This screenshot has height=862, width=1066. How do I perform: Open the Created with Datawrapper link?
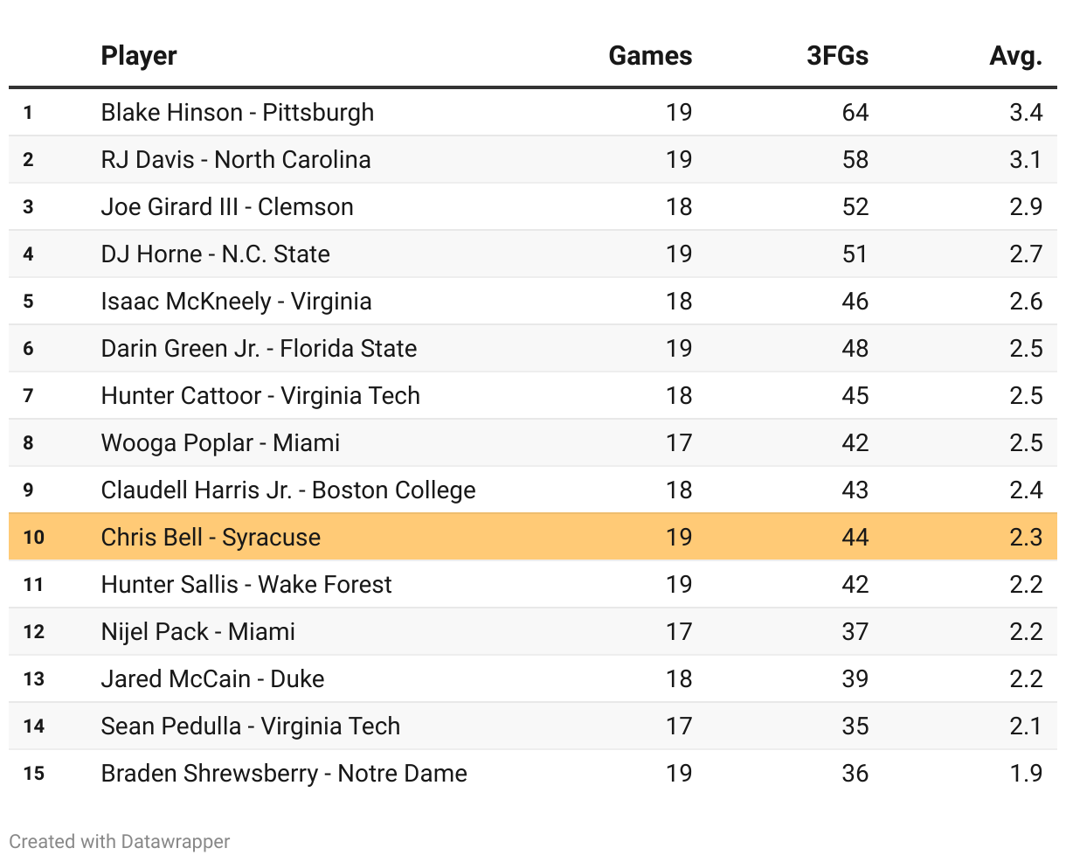pos(120,841)
